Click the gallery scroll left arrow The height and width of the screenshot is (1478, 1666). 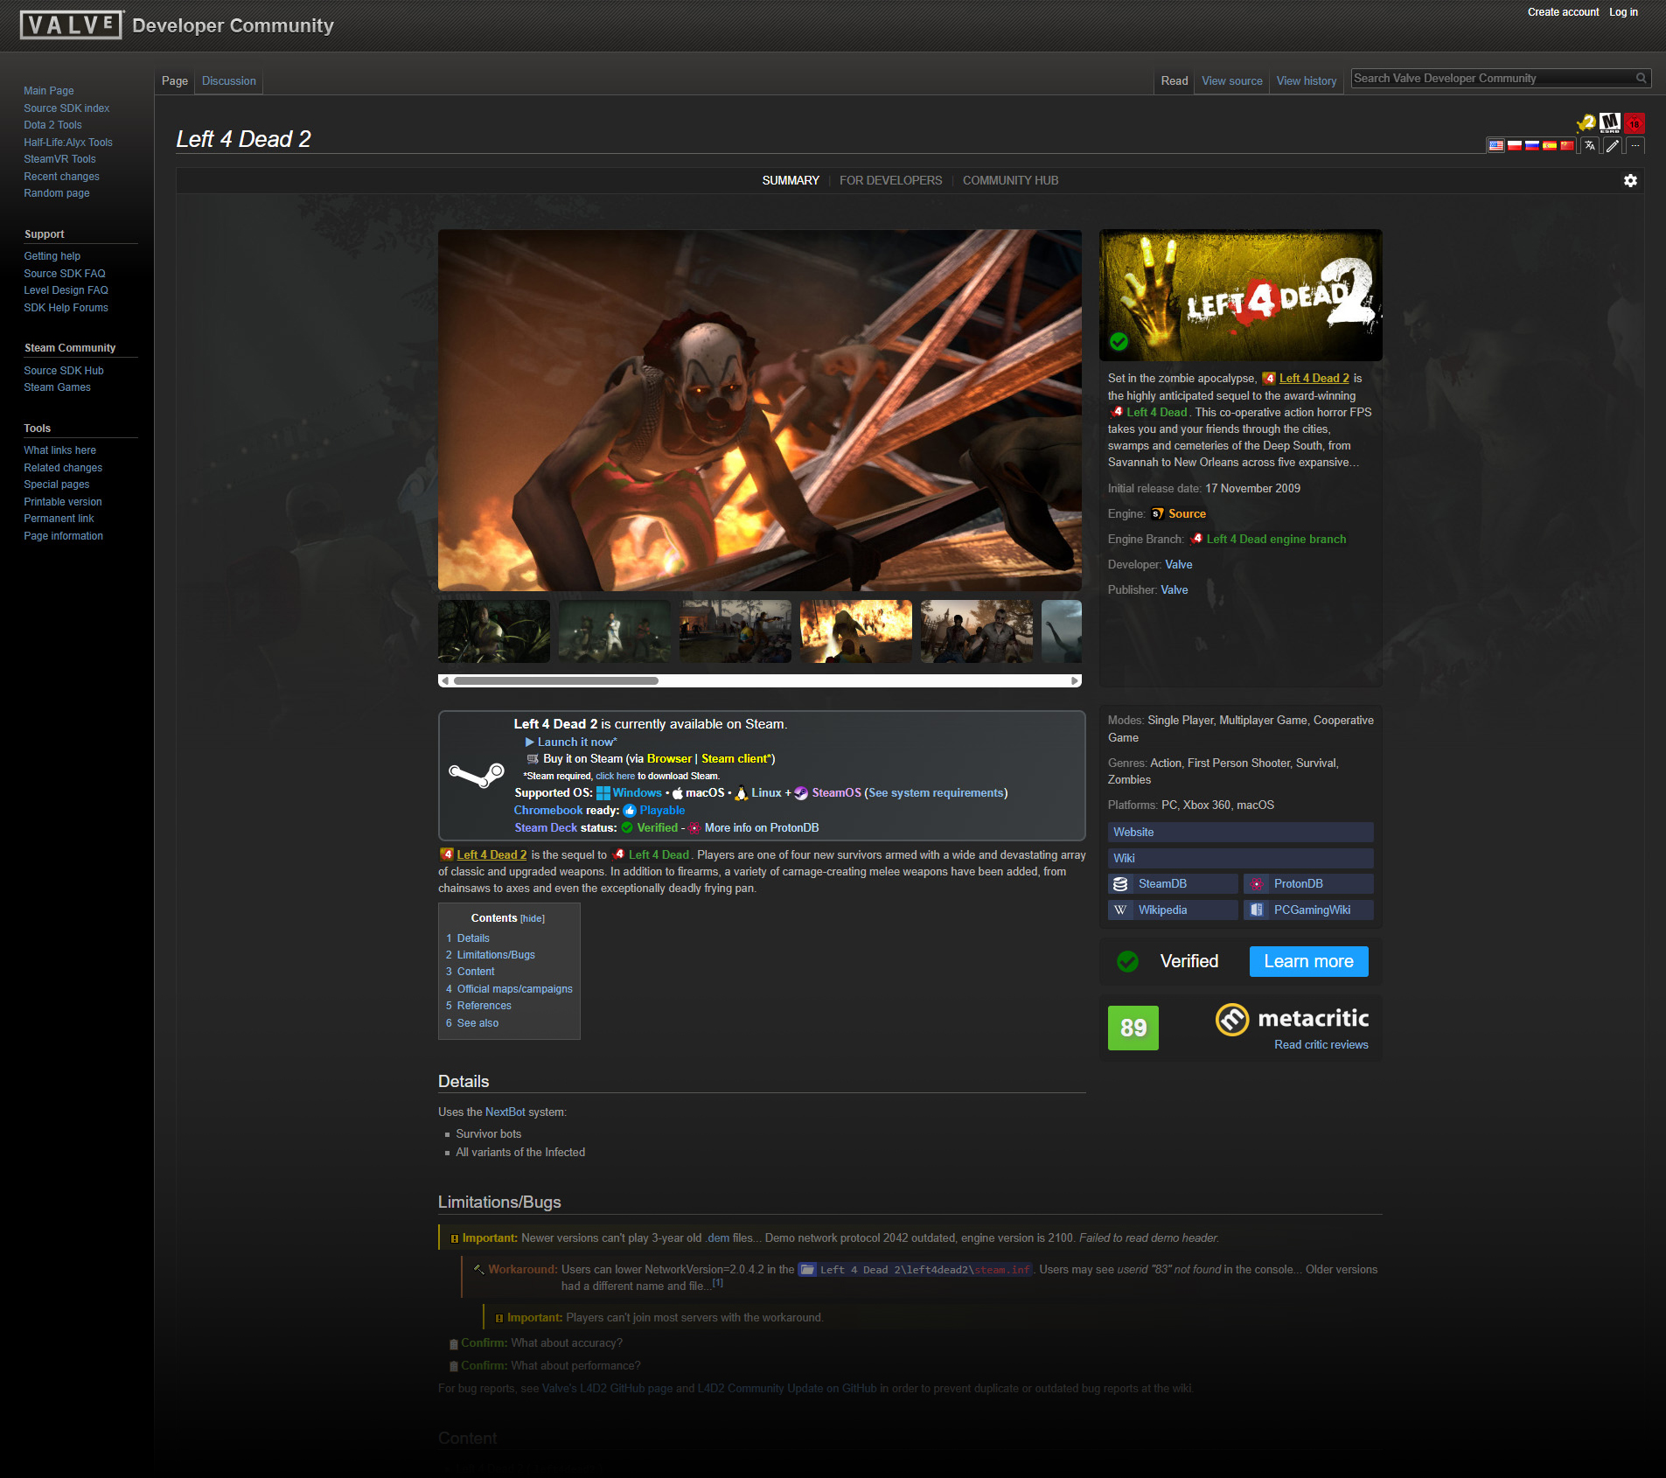click(x=445, y=680)
